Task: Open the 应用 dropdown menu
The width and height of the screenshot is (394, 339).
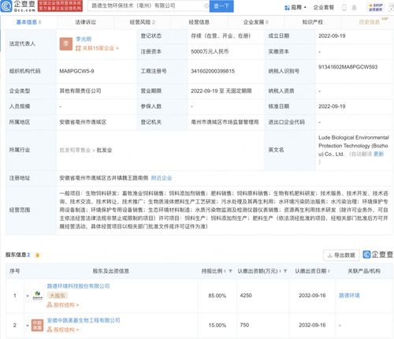Action: [x=295, y=7]
